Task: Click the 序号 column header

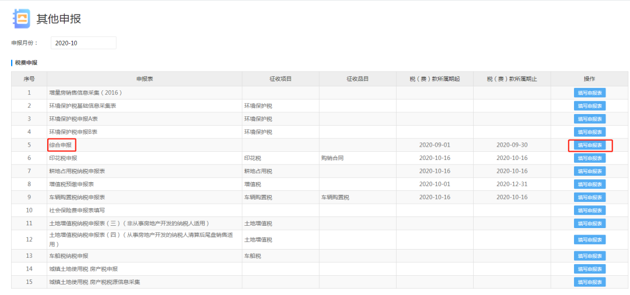Action: [x=29, y=79]
